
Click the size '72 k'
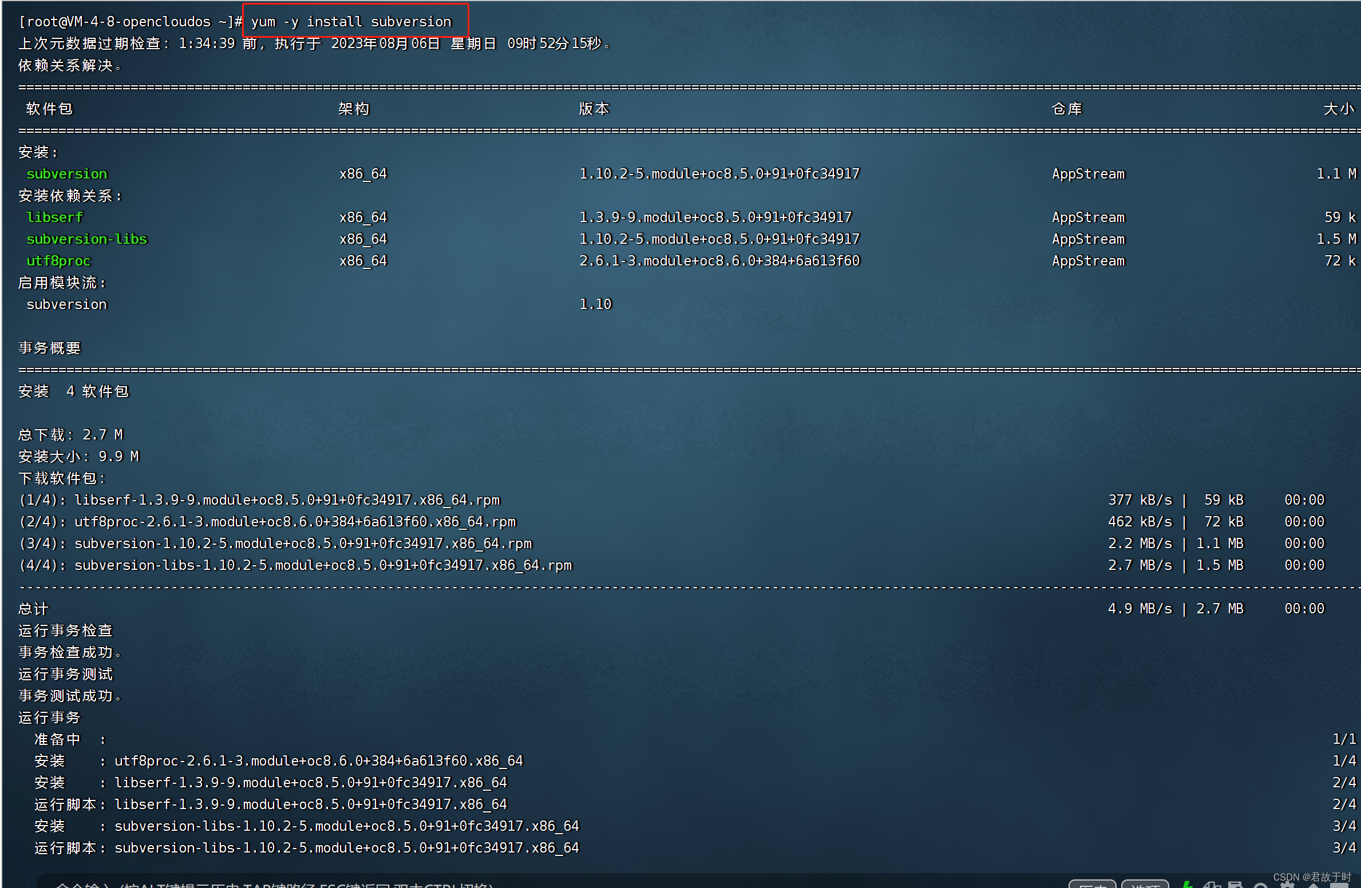coord(1340,261)
